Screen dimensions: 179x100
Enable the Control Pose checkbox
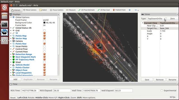click(44, 49)
